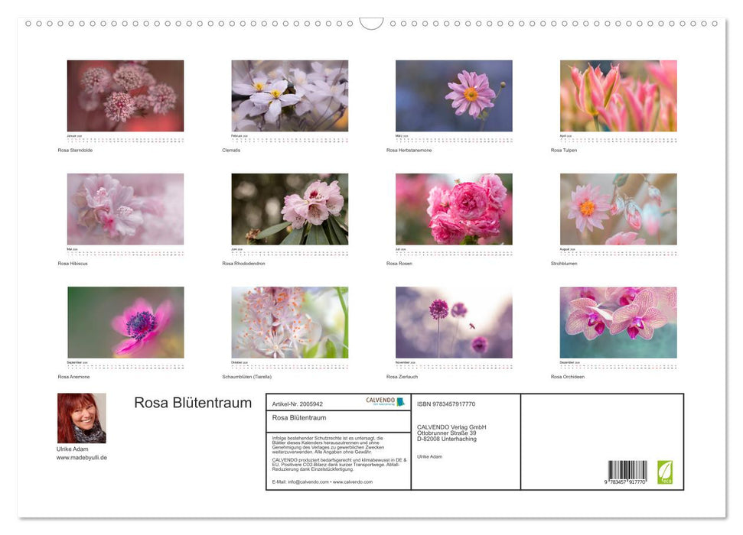Click the Ulrike Adam author portrait

[x=81, y=417]
